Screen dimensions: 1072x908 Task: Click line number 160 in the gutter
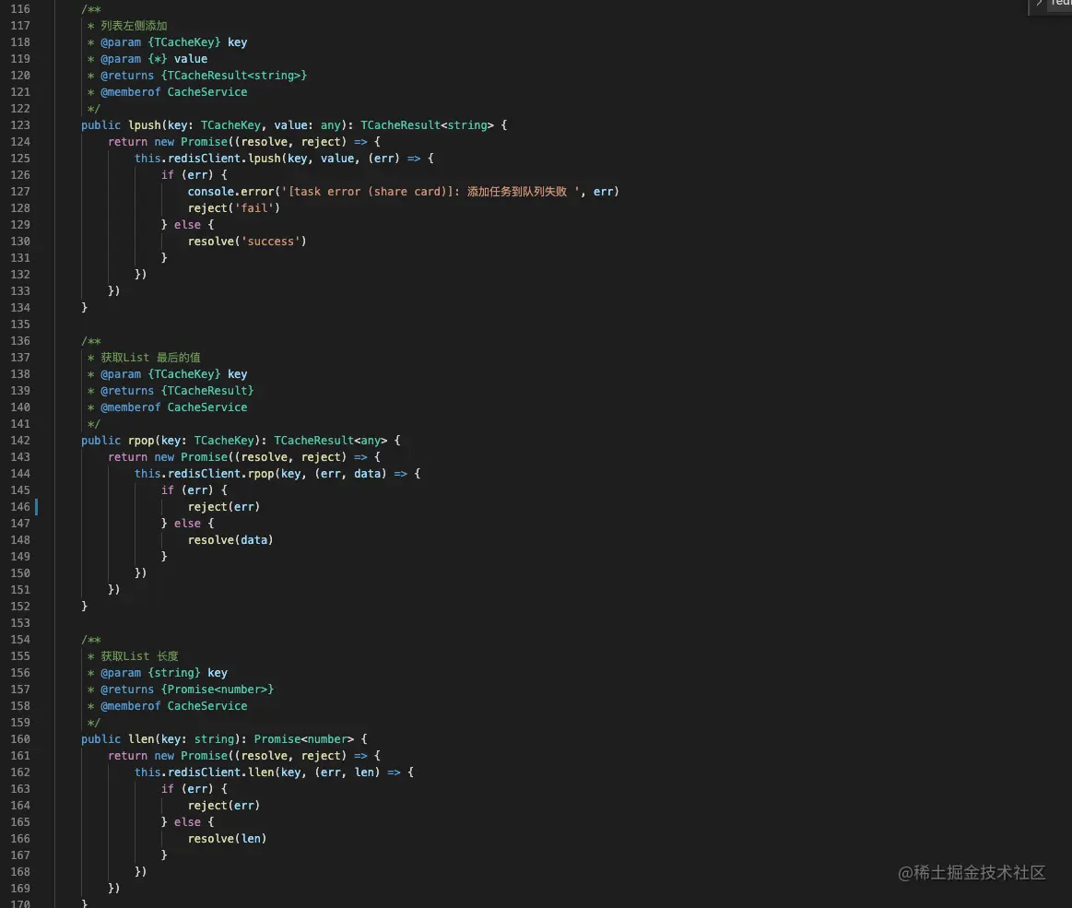coord(20,739)
